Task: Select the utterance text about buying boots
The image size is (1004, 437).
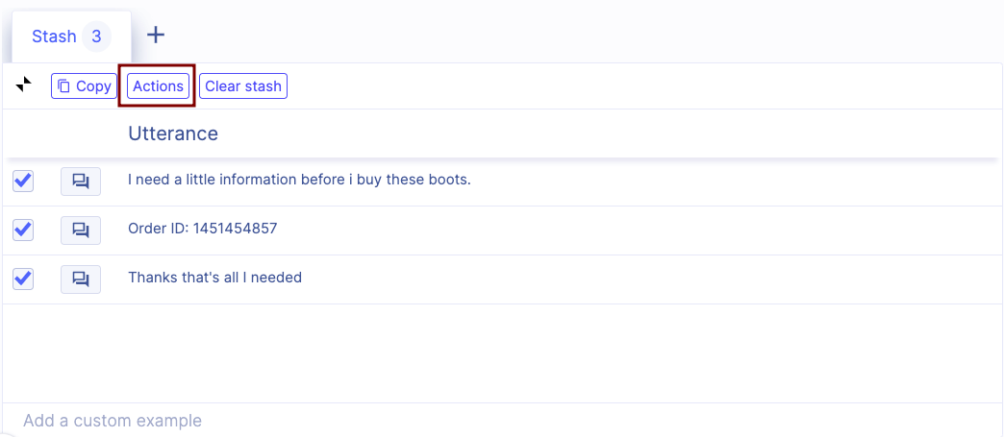Action: click(x=299, y=180)
